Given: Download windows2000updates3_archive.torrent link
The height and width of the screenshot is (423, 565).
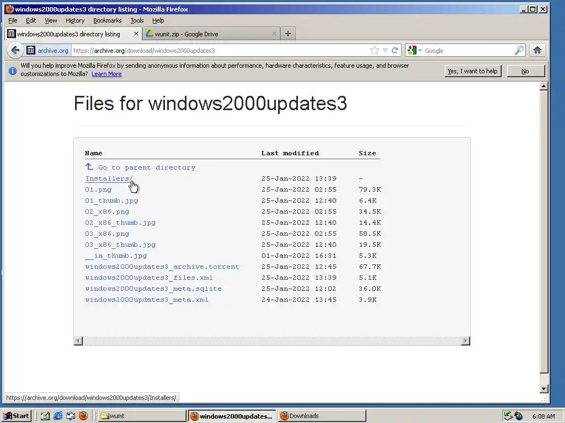Looking at the screenshot, I should pyautogui.click(x=162, y=267).
